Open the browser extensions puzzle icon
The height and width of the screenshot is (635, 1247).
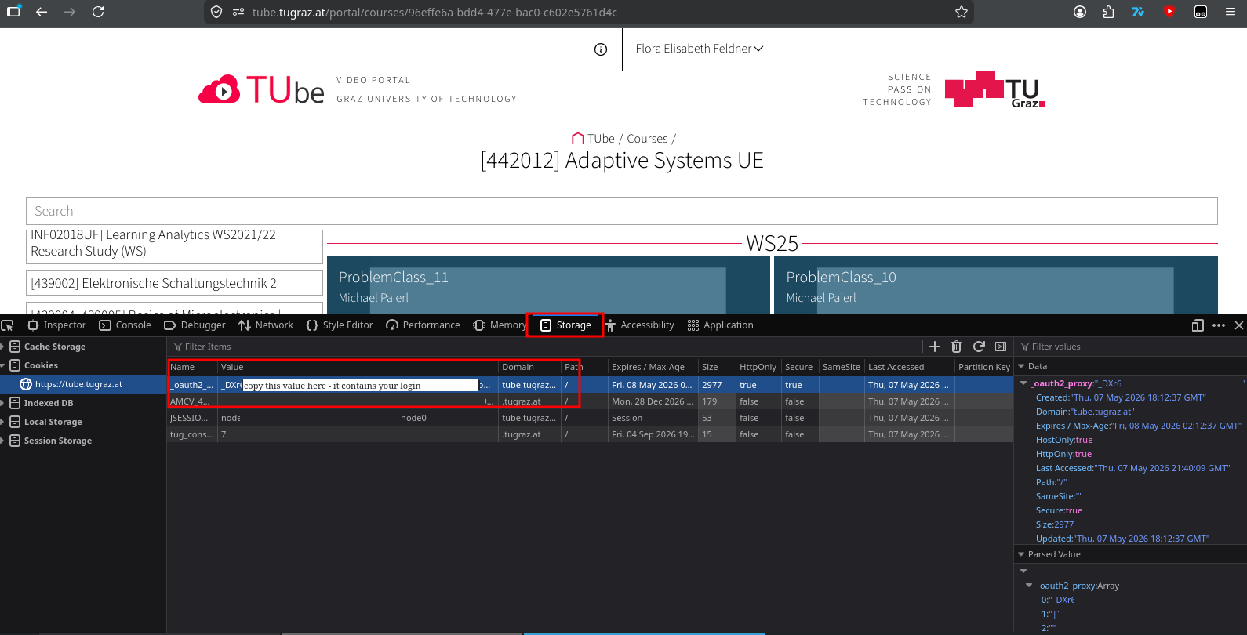1108,12
